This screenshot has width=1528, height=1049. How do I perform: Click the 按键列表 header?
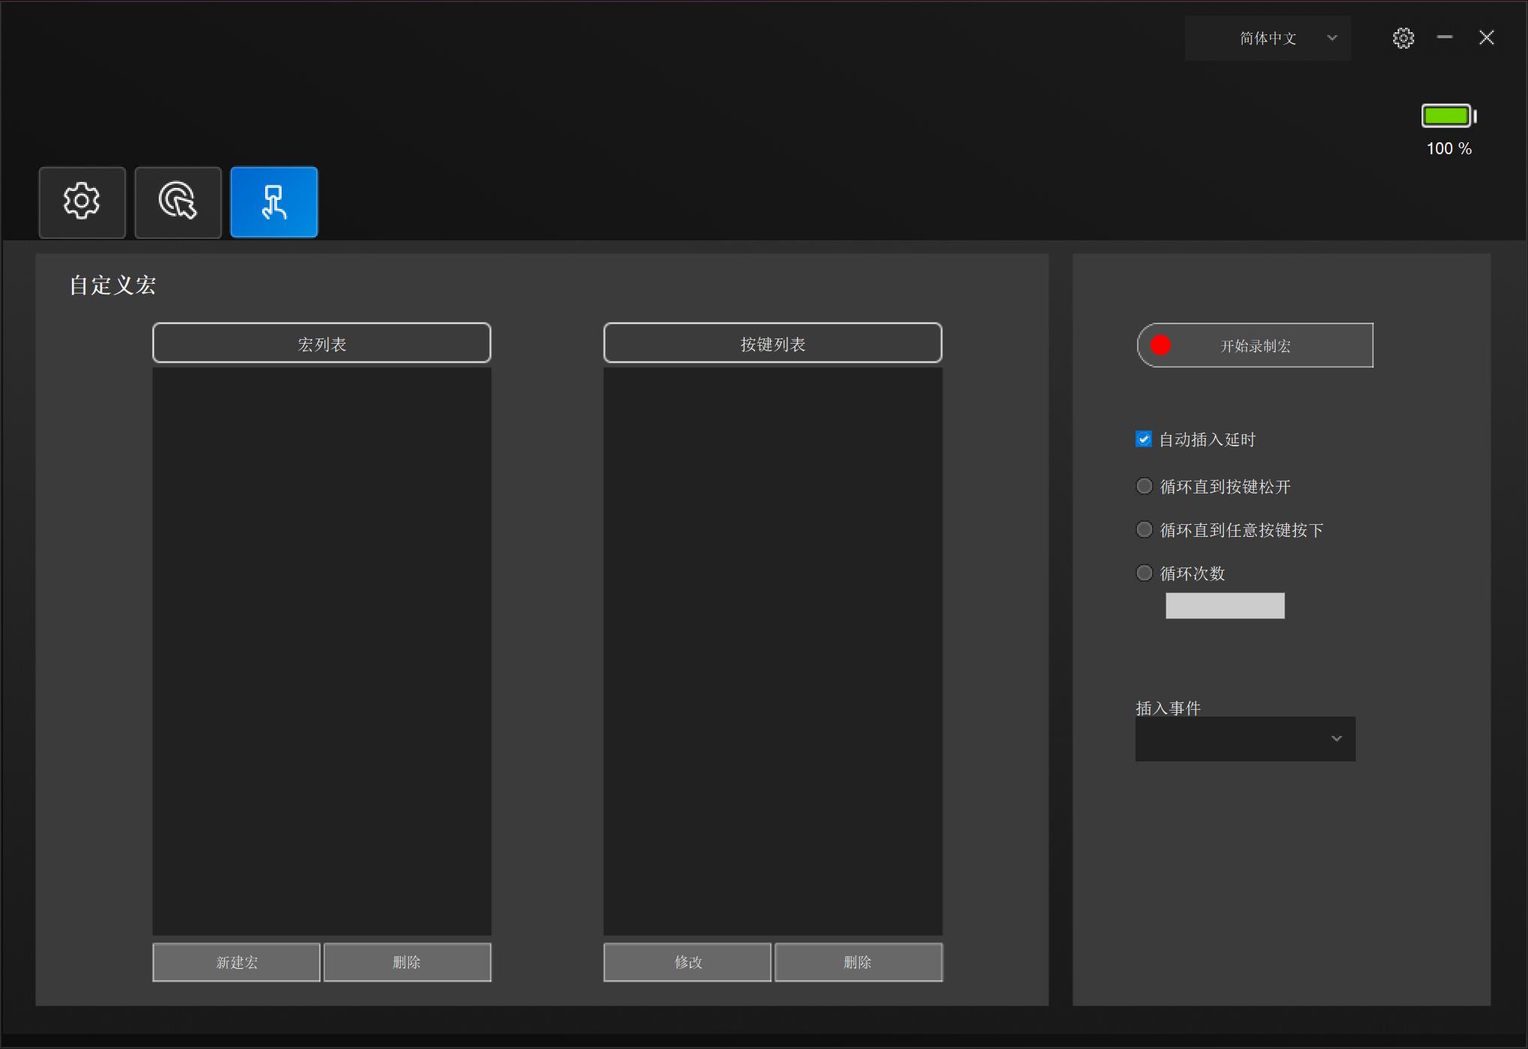(772, 344)
